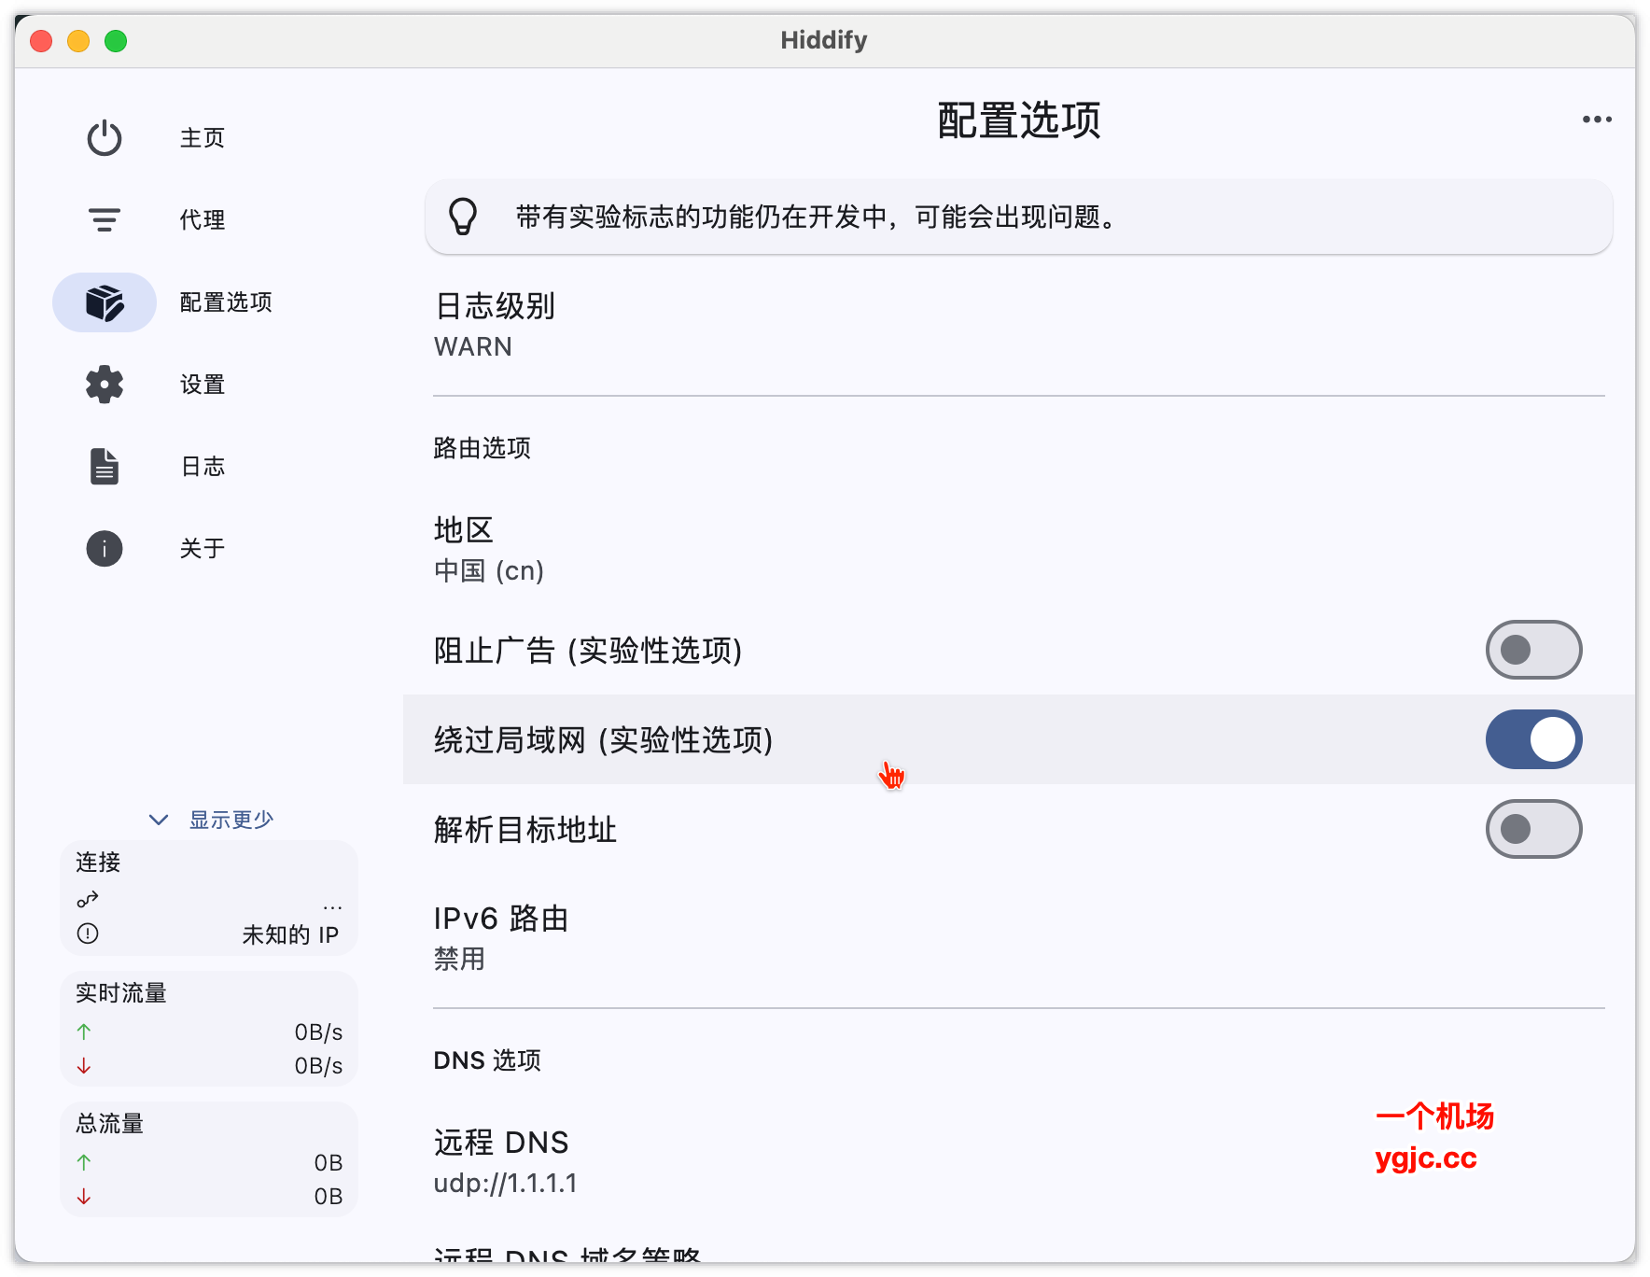Collapse stats with 显示更少 chevron
The height and width of the screenshot is (1277, 1650).
point(158,819)
